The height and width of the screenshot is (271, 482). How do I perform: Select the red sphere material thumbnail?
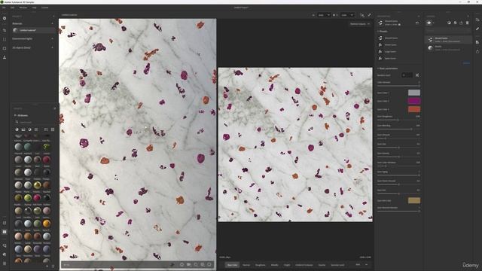pos(47,160)
